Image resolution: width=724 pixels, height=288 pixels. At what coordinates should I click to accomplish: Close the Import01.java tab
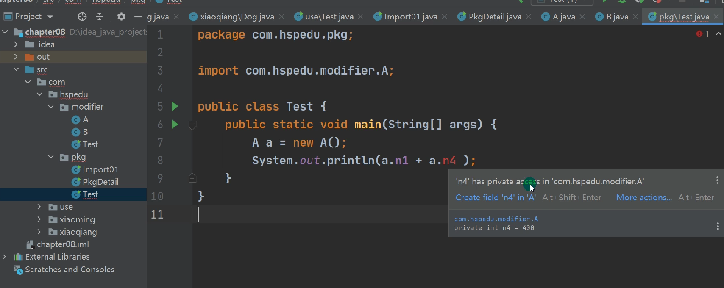pos(444,17)
